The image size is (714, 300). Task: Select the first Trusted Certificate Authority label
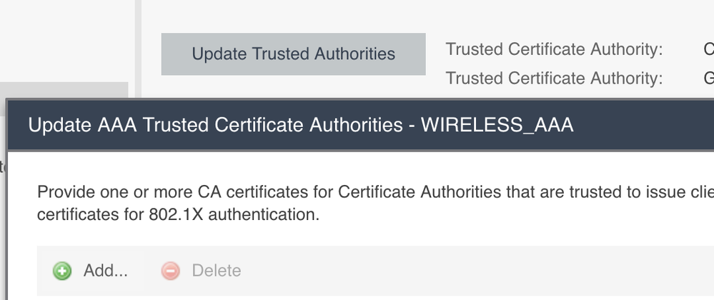(x=554, y=49)
